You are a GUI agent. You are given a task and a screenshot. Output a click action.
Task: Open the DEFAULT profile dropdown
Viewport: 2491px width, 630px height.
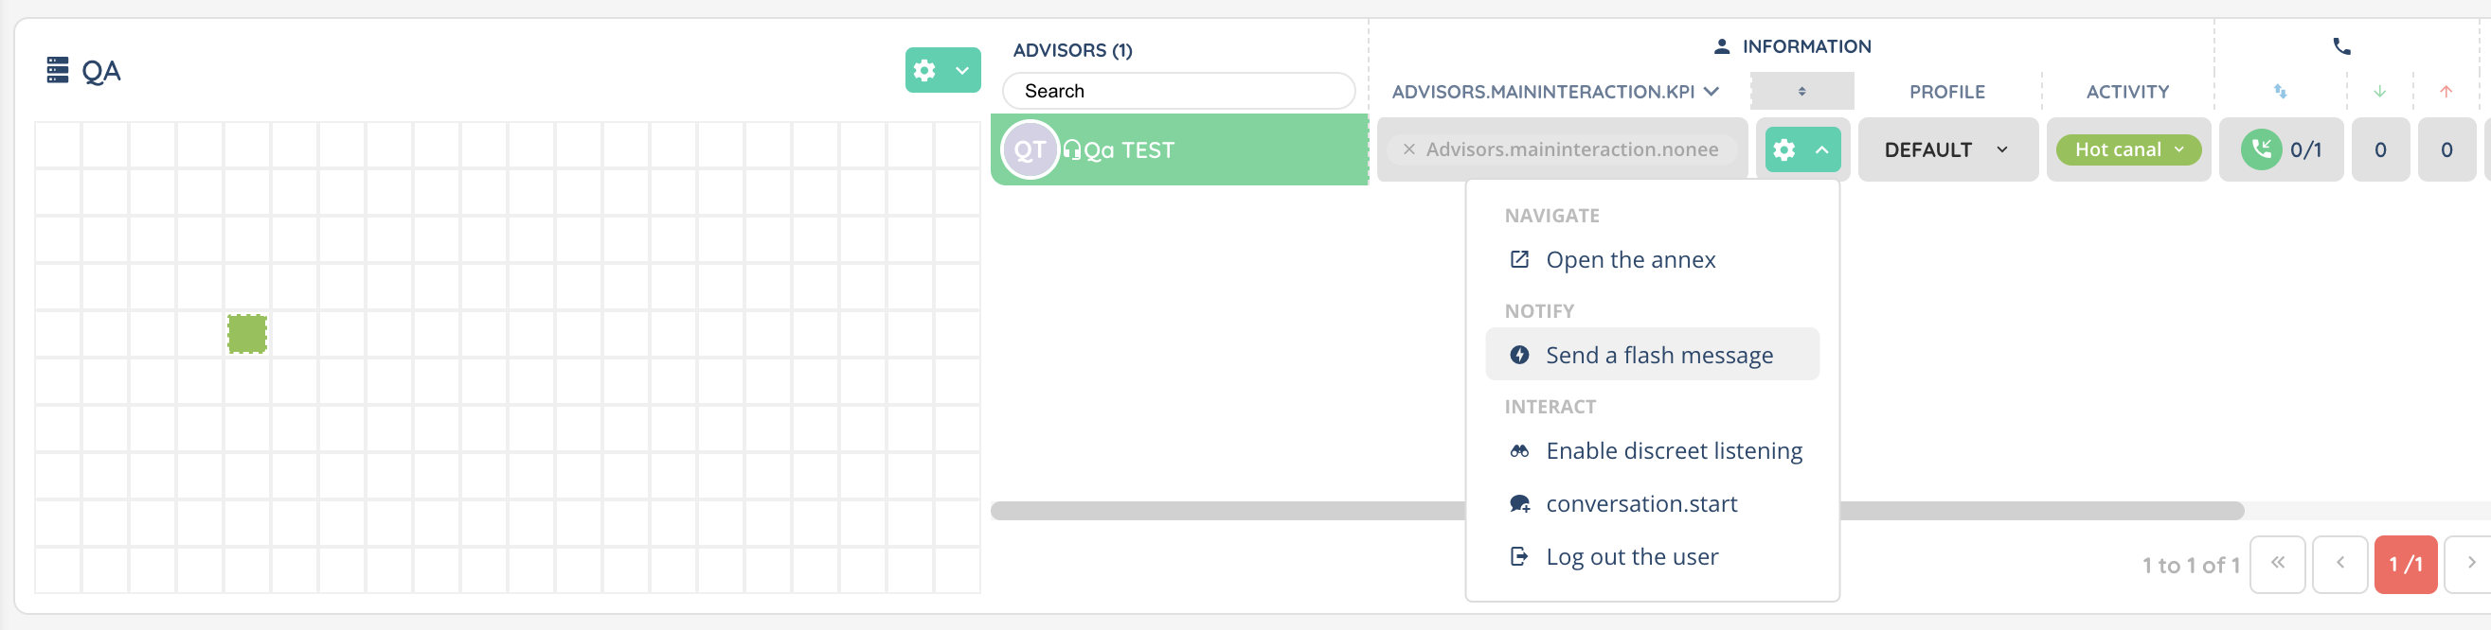1945,149
